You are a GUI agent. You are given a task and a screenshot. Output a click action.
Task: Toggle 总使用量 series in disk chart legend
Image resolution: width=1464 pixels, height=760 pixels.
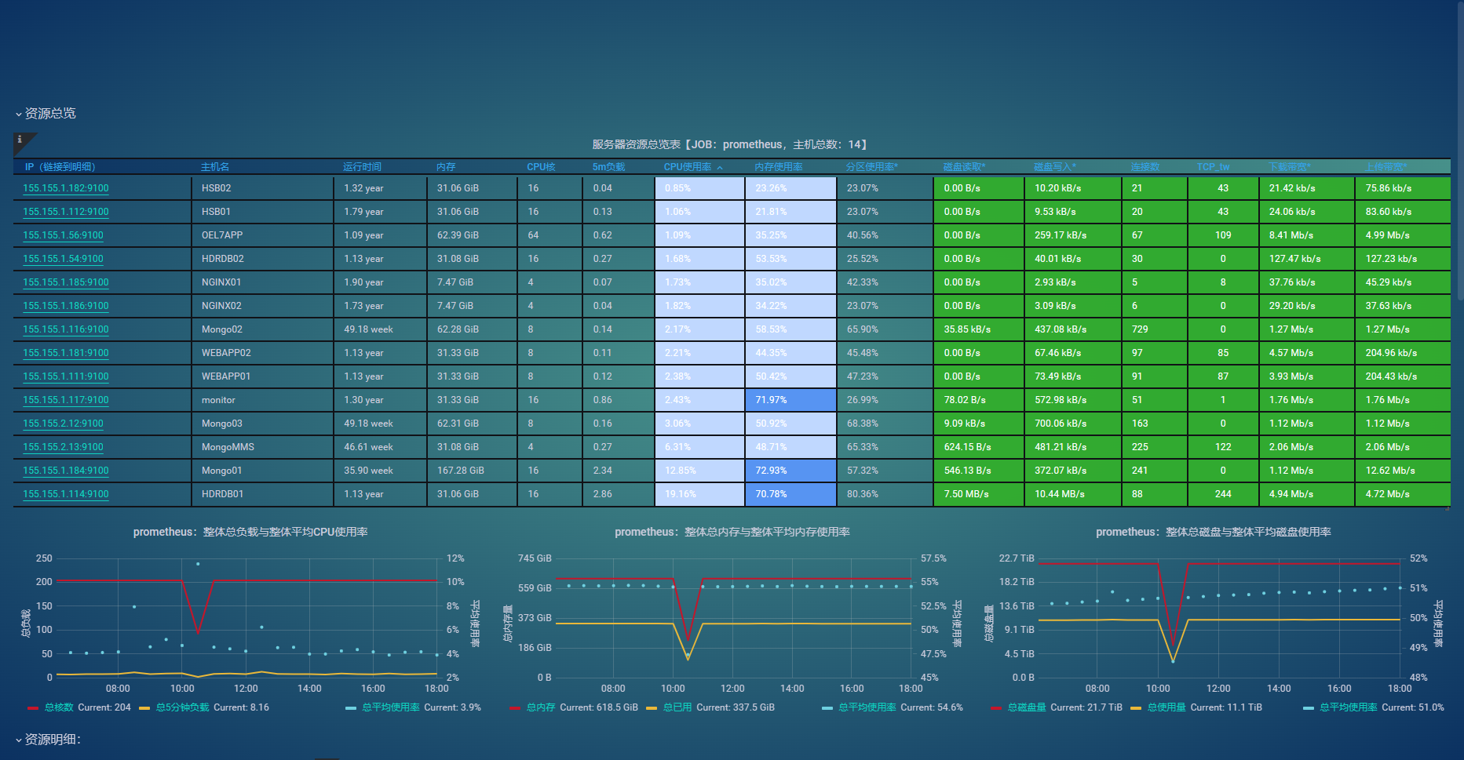[1166, 707]
